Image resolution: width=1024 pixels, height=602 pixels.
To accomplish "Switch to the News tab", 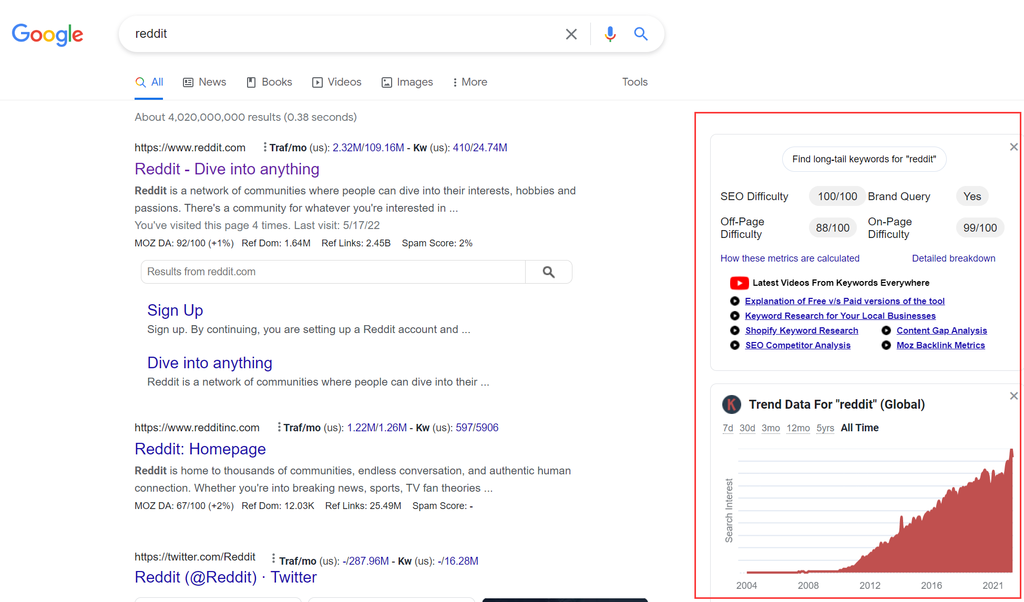I will (x=204, y=82).
